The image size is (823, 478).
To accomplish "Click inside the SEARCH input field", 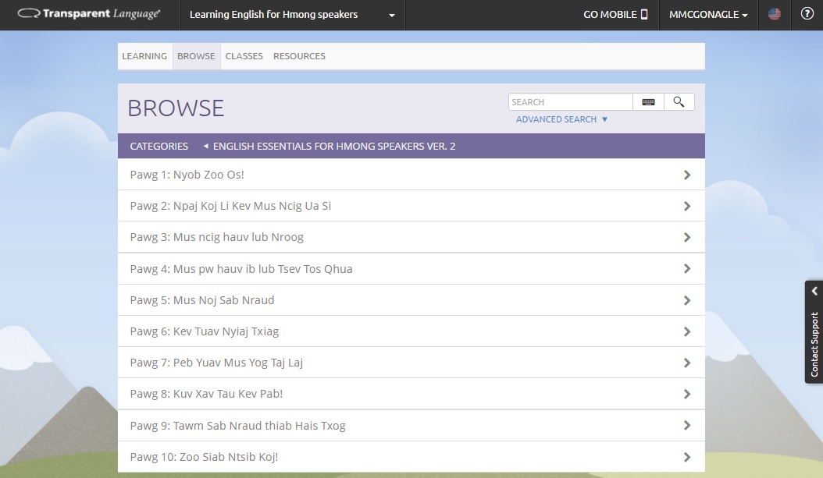I will point(570,101).
